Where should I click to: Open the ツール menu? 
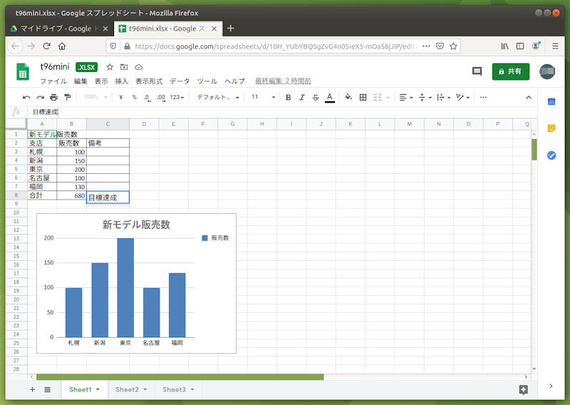coord(207,81)
